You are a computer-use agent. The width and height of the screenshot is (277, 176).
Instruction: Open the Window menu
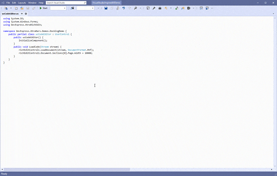[x=32, y=3]
